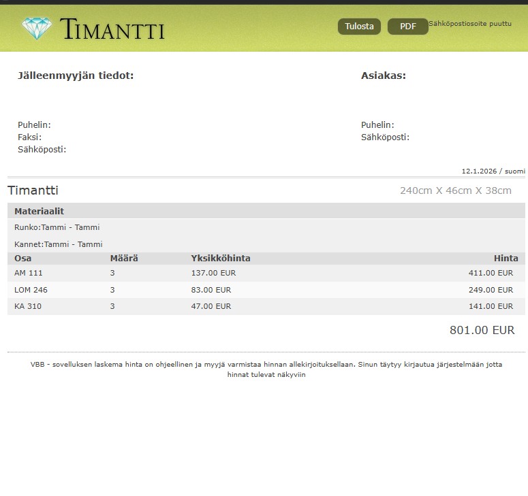Screen dimensions: 528x496
Task: Click the 'Sähköpostiosoite puuttu' notice
Action: pyautogui.click(x=469, y=24)
